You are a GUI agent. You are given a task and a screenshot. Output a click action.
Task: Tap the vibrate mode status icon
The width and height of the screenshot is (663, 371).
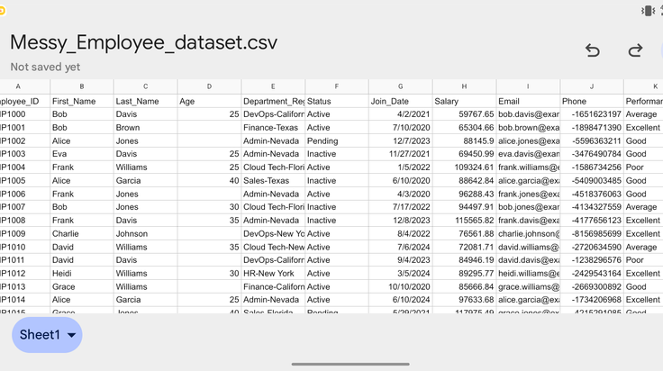tap(648, 11)
